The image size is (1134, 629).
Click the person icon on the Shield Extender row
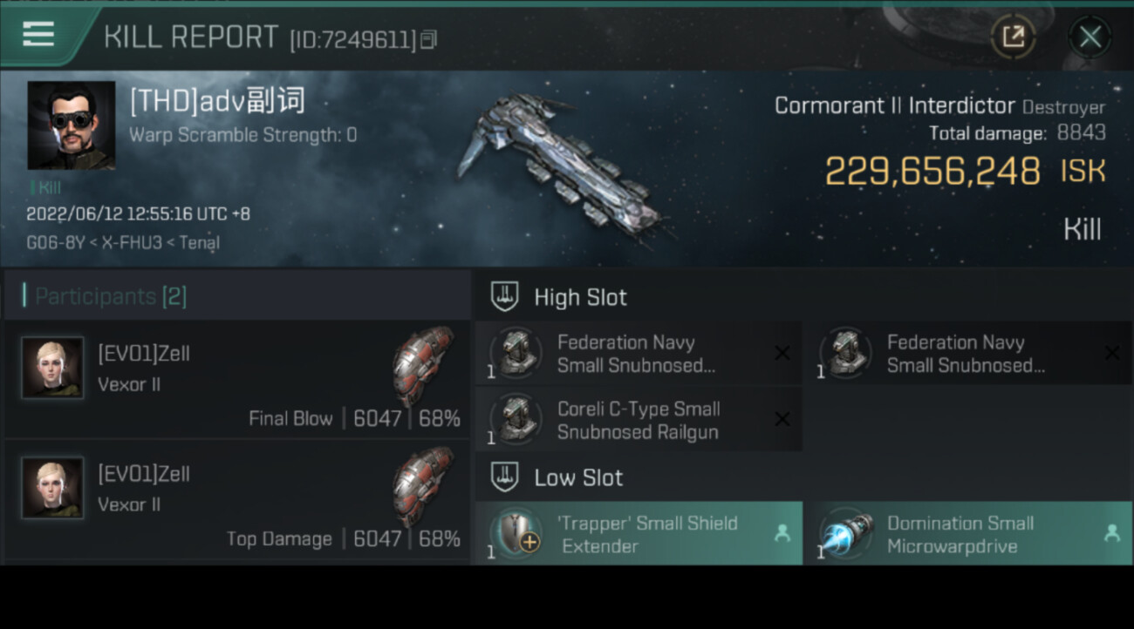click(782, 533)
